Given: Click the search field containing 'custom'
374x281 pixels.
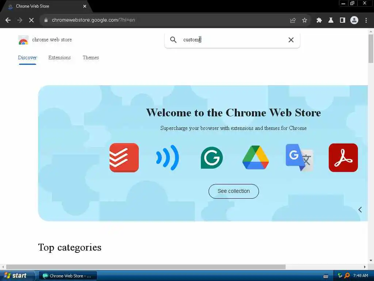Looking at the screenshot, I should [x=232, y=40].
